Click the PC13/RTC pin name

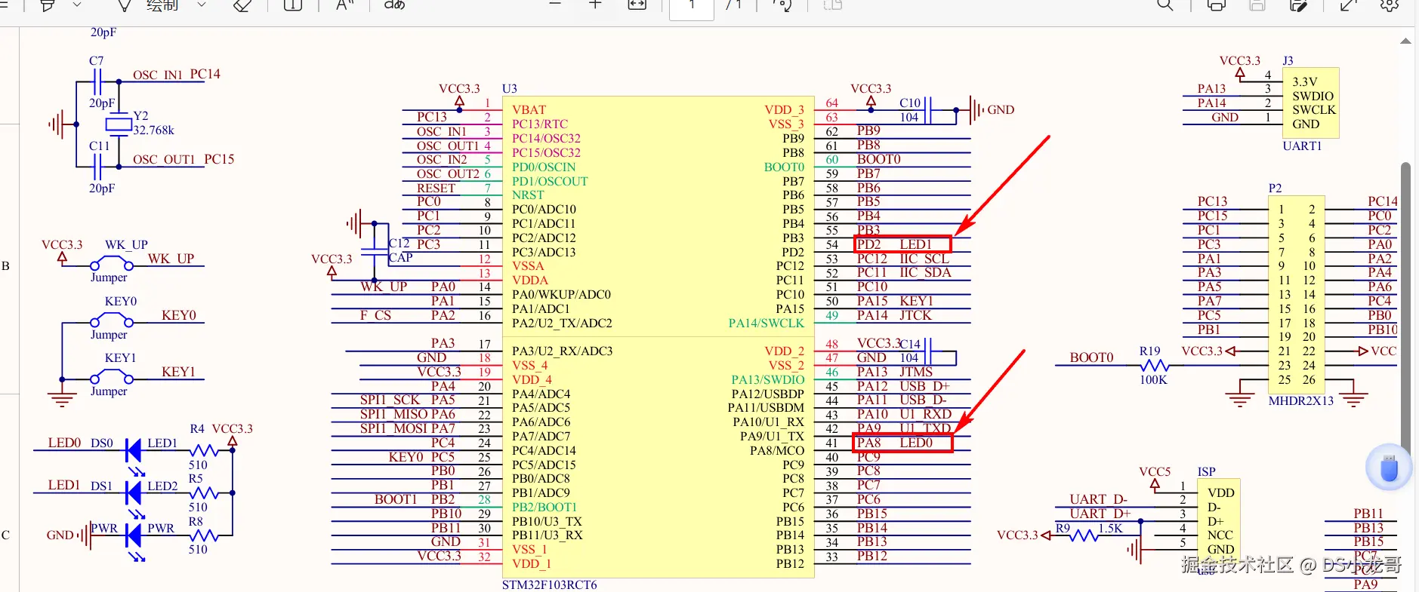[x=540, y=124]
